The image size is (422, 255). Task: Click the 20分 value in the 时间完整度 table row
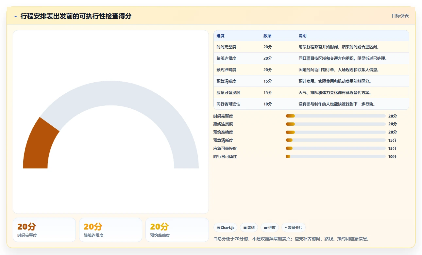tap(267, 47)
